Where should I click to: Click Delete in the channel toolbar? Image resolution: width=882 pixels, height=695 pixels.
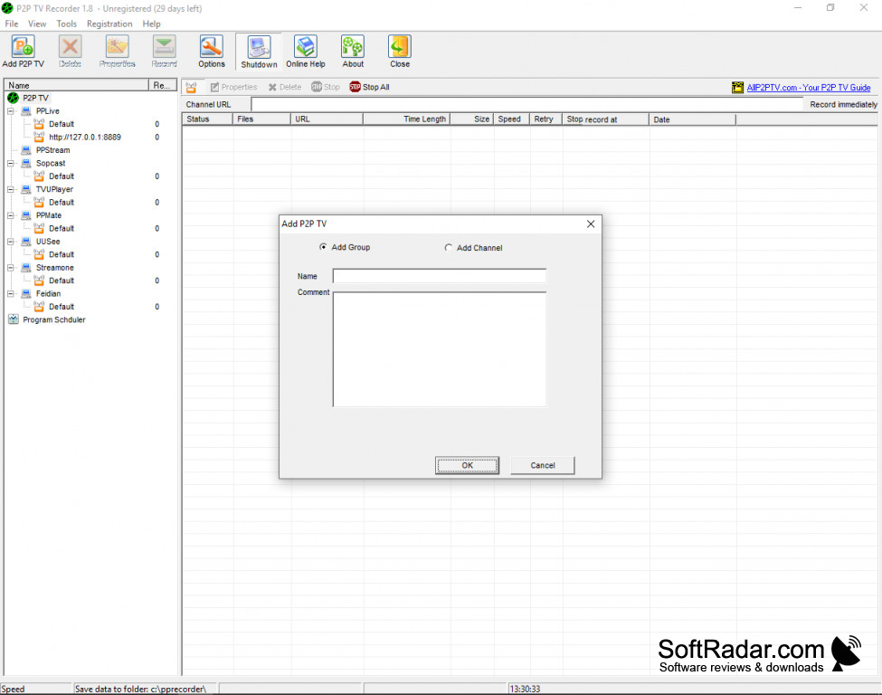click(x=285, y=87)
